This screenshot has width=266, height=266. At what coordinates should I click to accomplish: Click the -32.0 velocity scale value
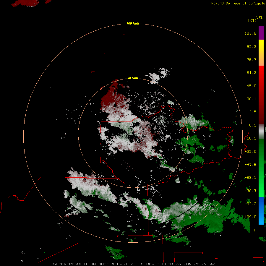pos(250,152)
